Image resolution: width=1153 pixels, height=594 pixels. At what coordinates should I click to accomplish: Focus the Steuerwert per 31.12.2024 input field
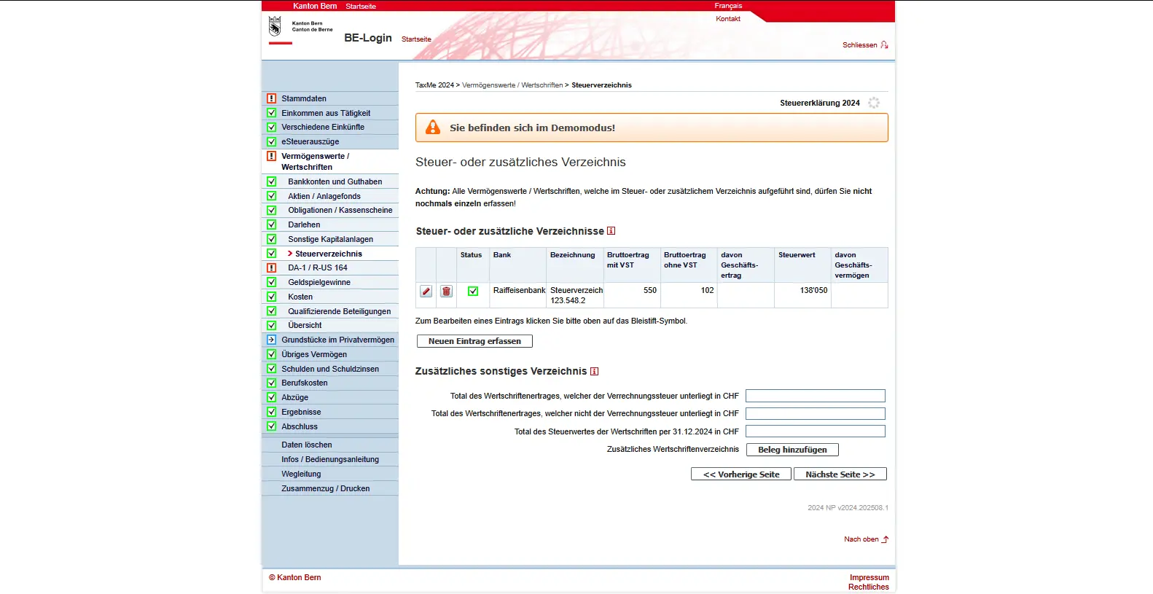815,431
